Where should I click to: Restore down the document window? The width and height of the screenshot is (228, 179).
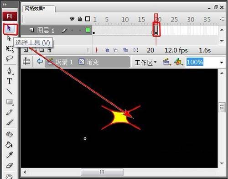pos(216,7)
